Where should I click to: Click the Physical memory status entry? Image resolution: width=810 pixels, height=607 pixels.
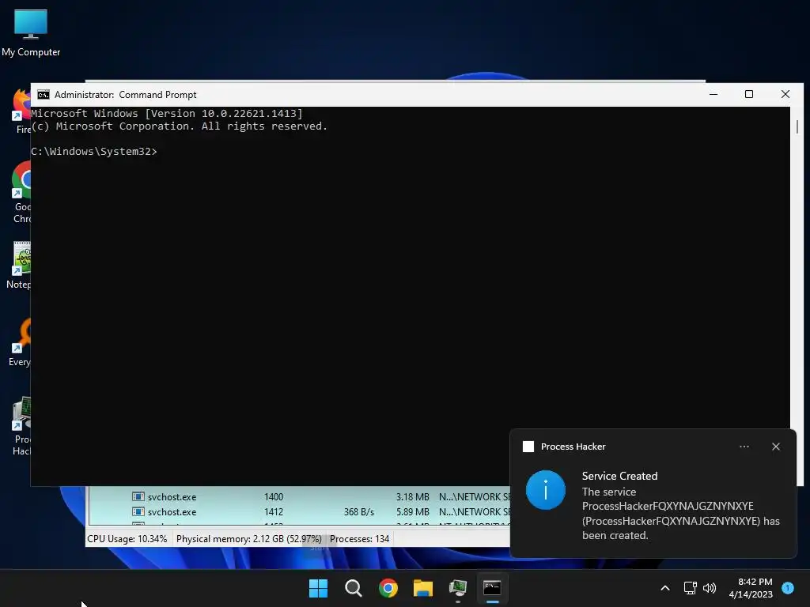click(249, 539)
